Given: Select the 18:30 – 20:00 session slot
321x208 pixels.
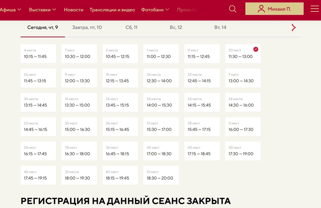Looking at the screenshot, I should 161,175.
